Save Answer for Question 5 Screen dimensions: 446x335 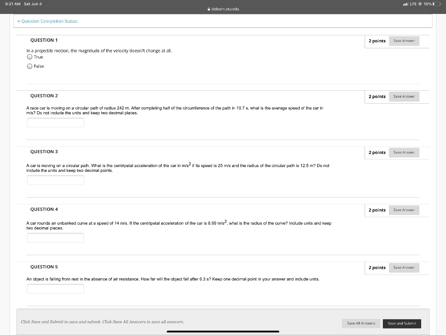(404, 267)
